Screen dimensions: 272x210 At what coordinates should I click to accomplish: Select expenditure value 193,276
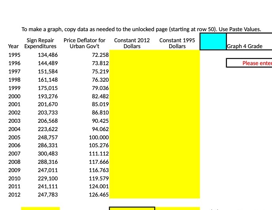point(48,96)
